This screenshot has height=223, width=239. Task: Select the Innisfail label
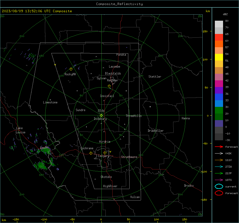click(x=107, y=96)
